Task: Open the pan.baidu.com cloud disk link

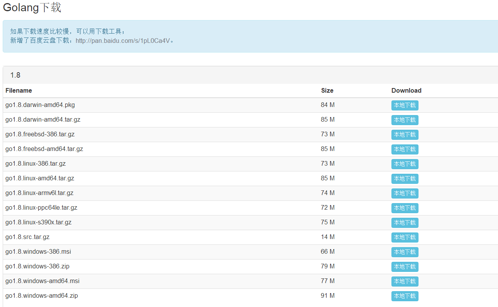Action: (x=123, y=41)
